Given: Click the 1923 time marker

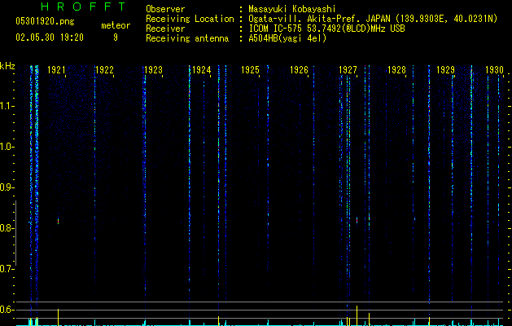Looking at the screenshot, I should click(154, 70).
